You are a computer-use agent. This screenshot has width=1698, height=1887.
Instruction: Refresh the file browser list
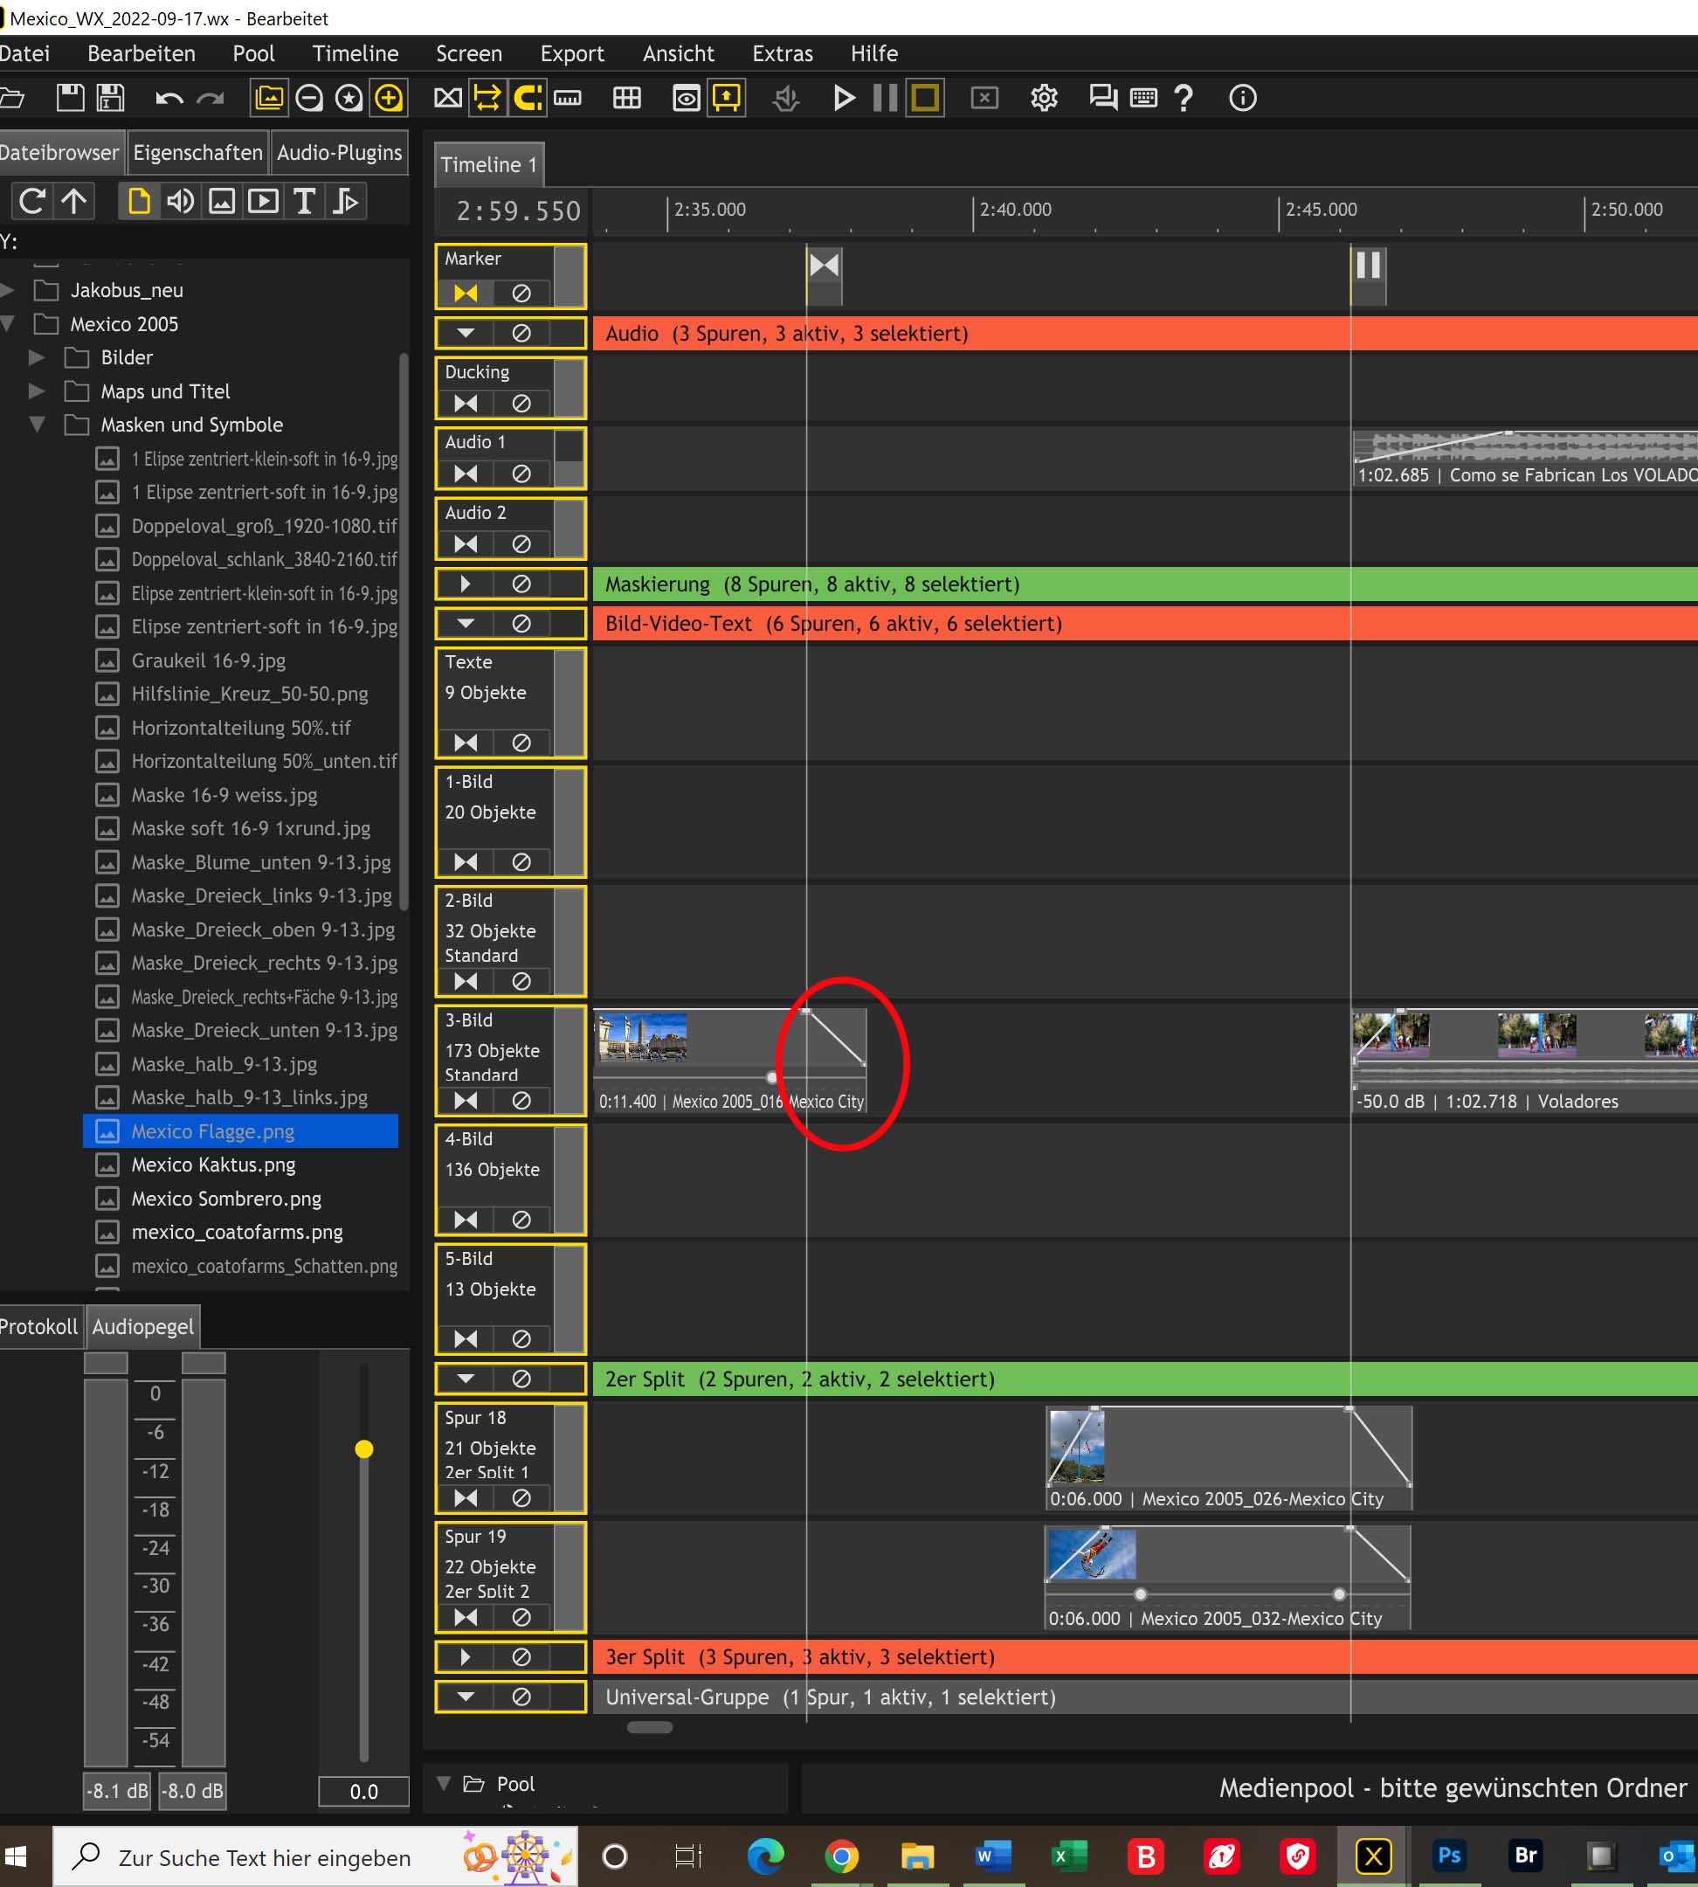pos(32,202)
